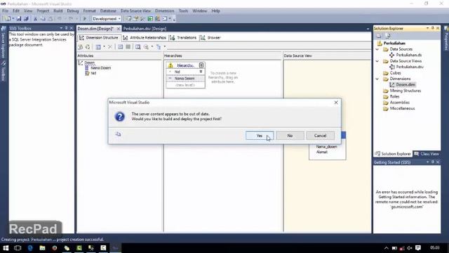The height and width of the screenshot is (253, 449).
Task: Select the Mining Structures folder
Action: [x=406, y=91]
